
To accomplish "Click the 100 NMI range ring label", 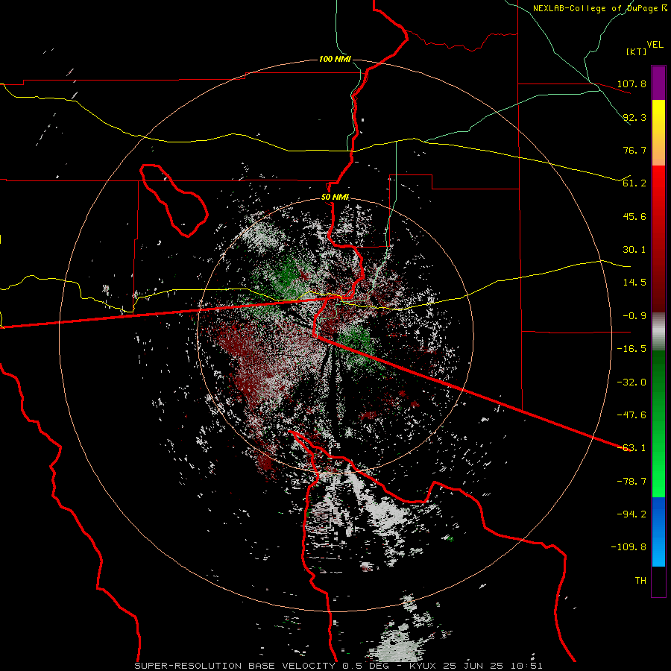I will pos(335,59).
